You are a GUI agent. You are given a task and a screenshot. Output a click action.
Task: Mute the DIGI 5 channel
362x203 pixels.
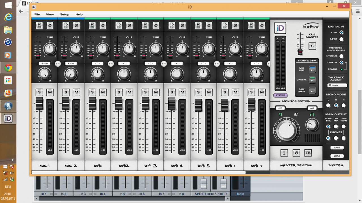[x=209, y=92]
